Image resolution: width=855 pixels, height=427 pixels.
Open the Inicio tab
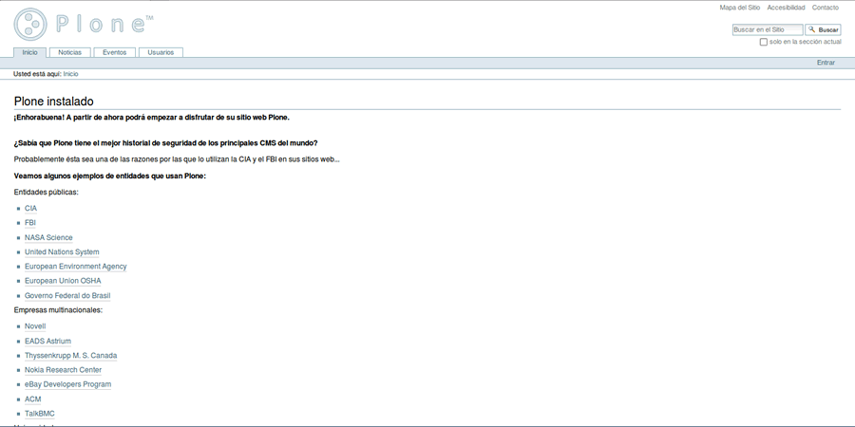[29, 52]
